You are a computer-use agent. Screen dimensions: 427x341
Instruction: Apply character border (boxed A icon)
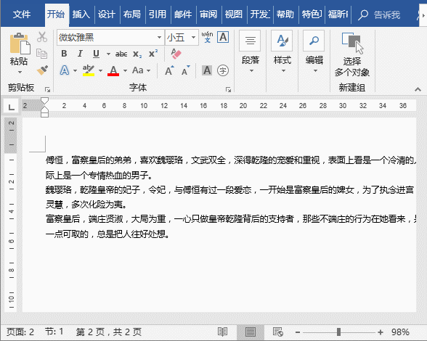223,37
